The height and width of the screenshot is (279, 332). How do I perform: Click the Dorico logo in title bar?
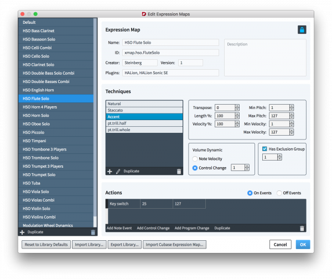pos(144,14)
